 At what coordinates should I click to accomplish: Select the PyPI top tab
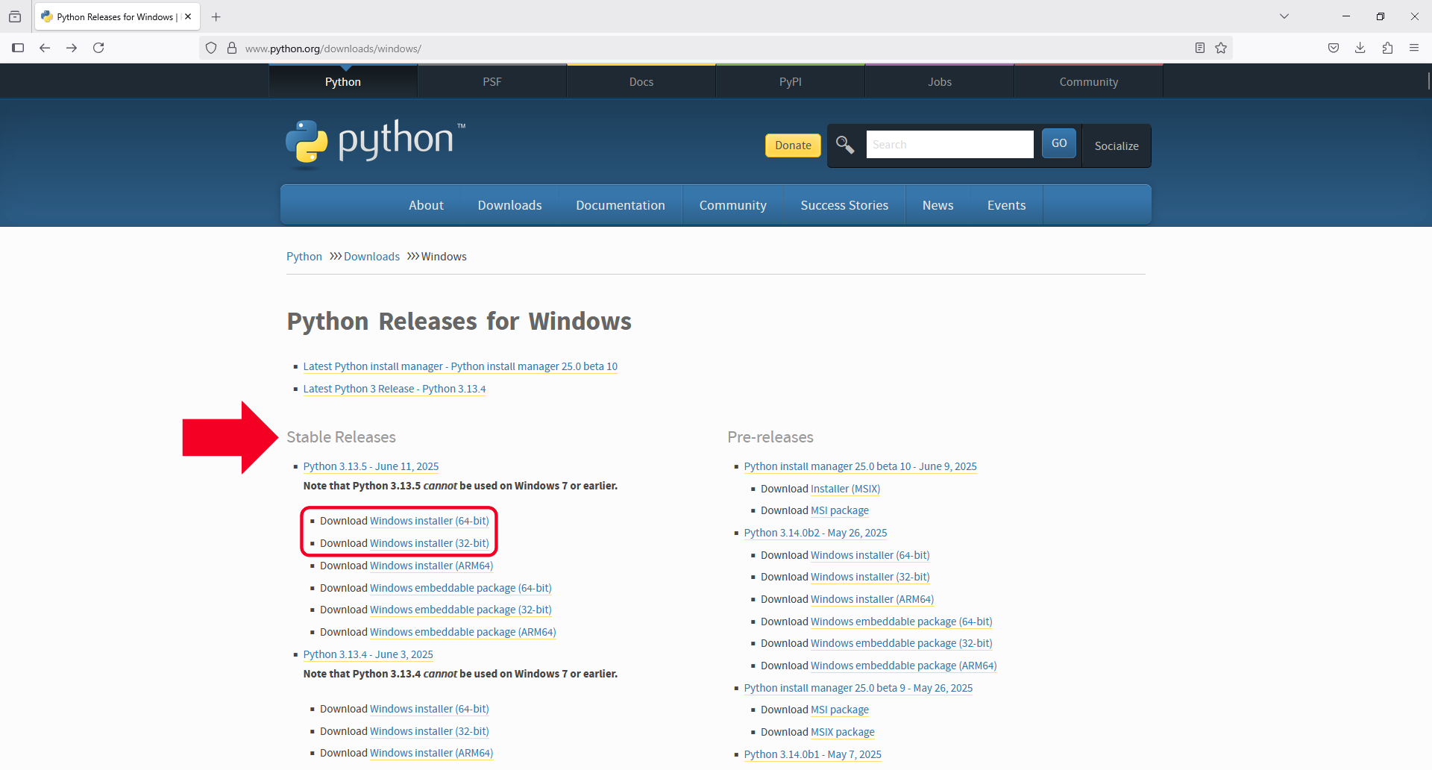(790, 82)
